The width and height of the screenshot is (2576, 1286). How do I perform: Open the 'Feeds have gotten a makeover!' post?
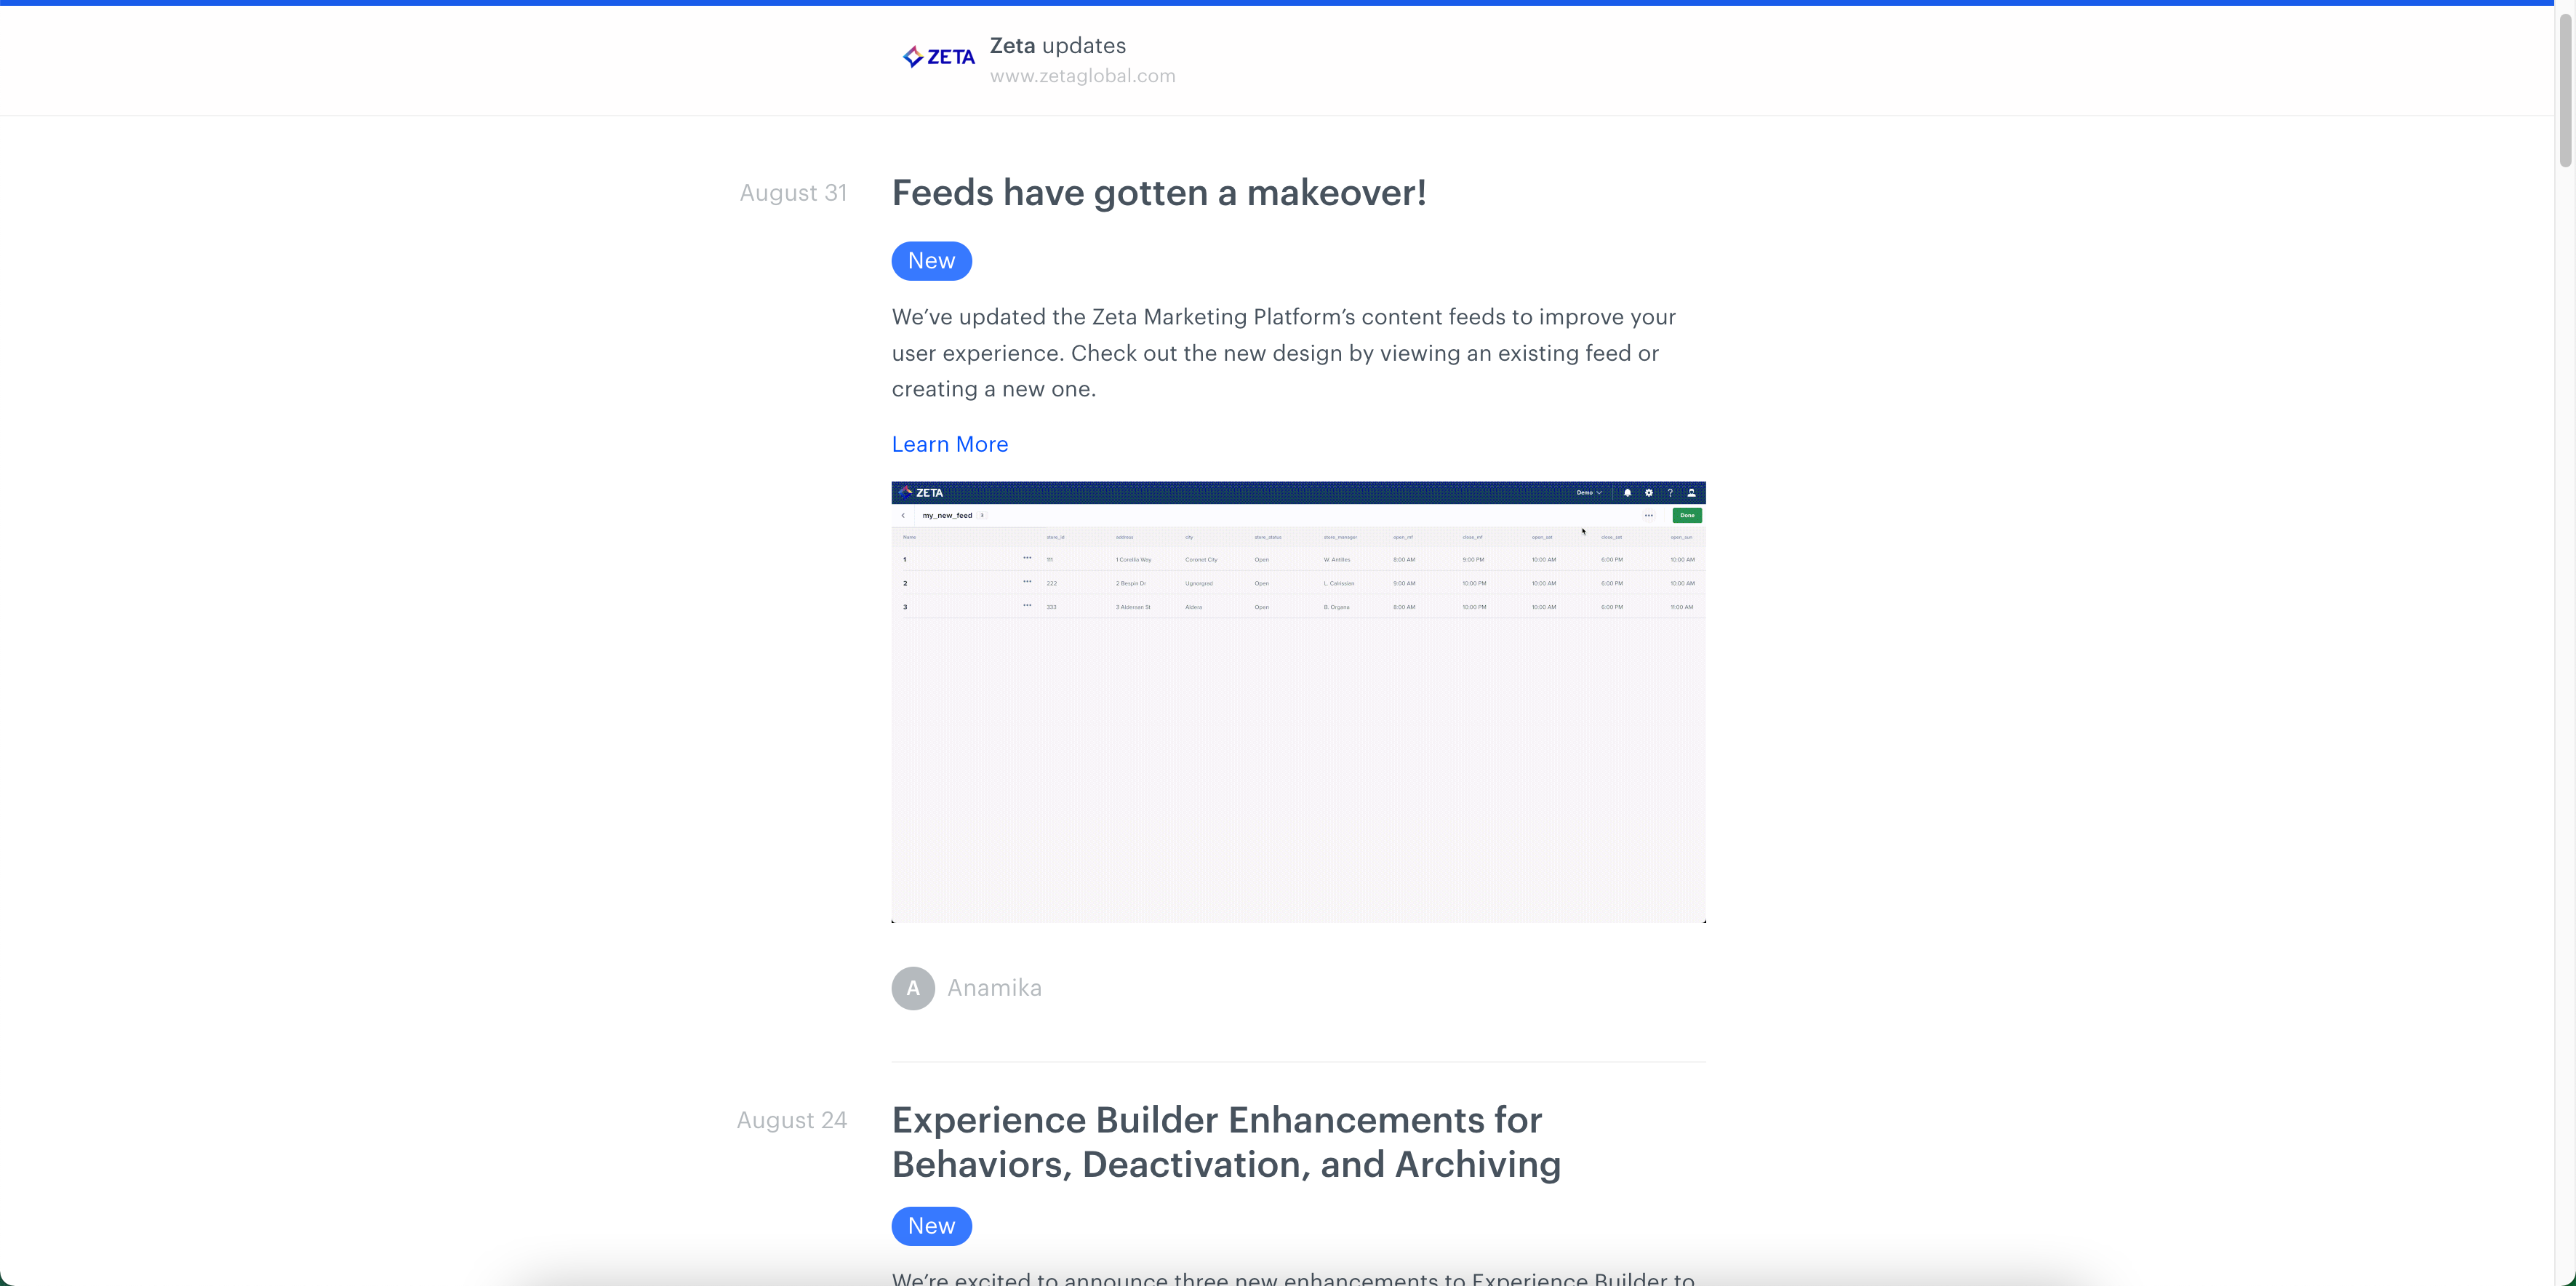coord(1158,192)
